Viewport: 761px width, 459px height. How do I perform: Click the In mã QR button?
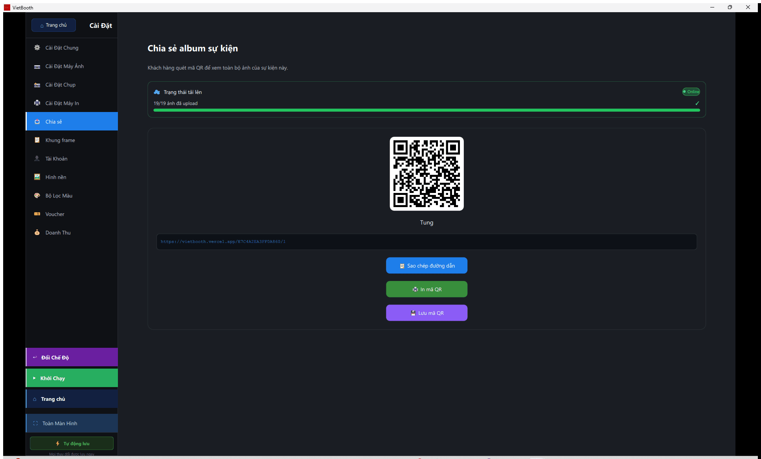pos(426,289)
